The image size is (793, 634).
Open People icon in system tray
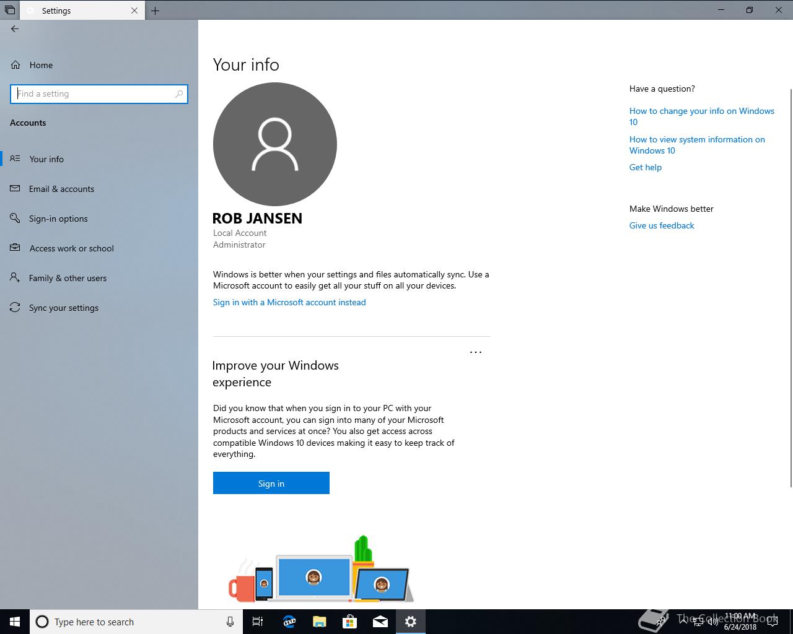(662, 622)
